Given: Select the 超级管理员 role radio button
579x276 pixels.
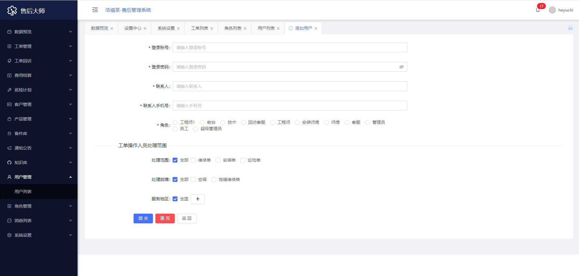Looking at the screenshot, I should (196, 129).
